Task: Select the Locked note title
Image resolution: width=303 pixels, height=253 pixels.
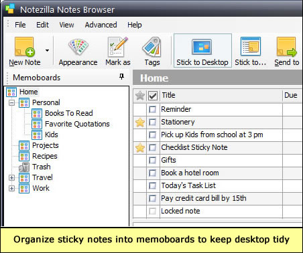Action: [x=180, y=211]
